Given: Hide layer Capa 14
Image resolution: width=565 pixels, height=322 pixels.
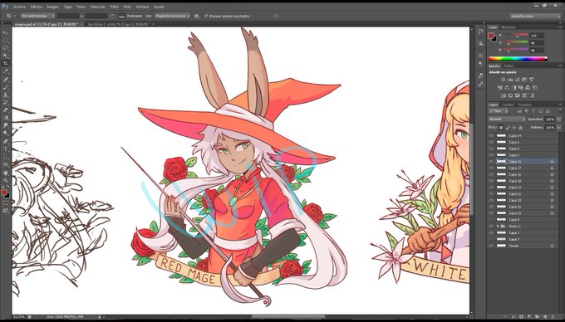Looking at the screenshot, I should coord(491,135).
